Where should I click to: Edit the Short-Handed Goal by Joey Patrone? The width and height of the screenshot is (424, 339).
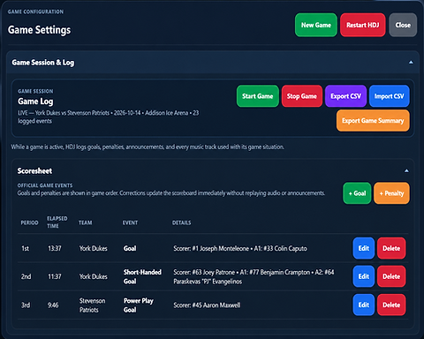(x=364, y=276)
